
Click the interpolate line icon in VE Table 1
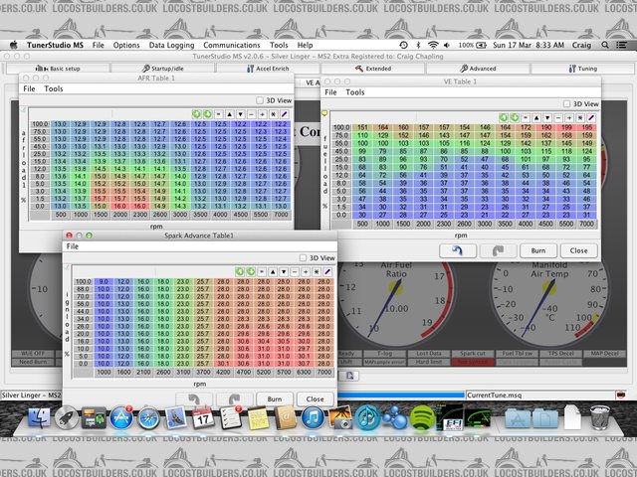[x=591, y=117]
